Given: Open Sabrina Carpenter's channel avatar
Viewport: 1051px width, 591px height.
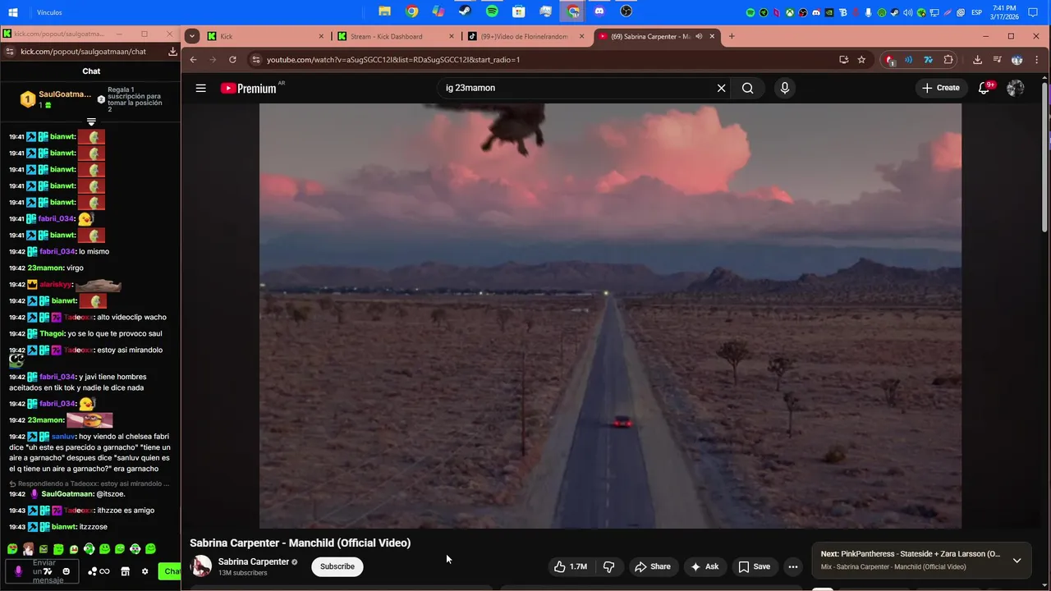Looking at the screenshot, I should click(201, 566).
